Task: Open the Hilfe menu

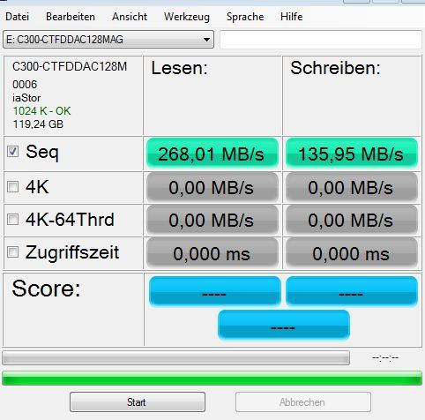Action: coord(292,17)
